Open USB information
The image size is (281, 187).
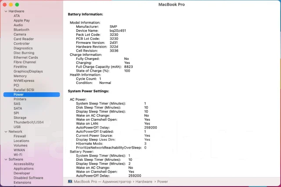pyautogui.click(x=17, y=127)
